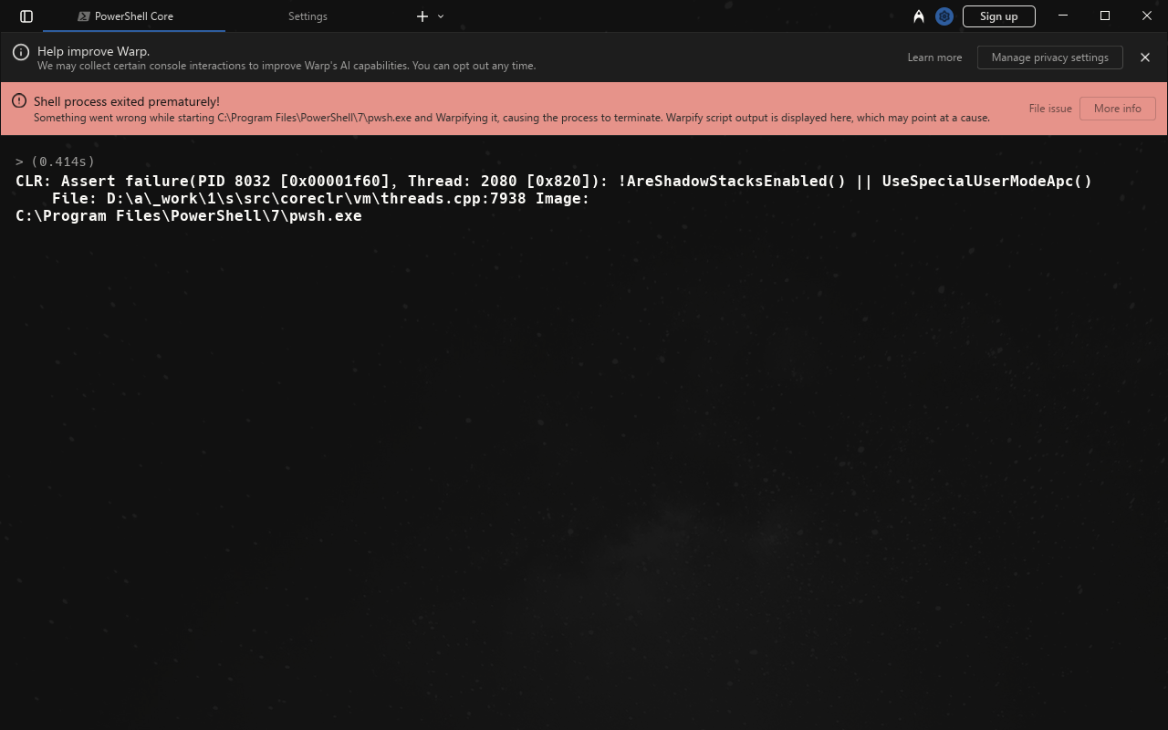Close the Warp window
Screen dimensions: 1168x730
click(1147, 16)
